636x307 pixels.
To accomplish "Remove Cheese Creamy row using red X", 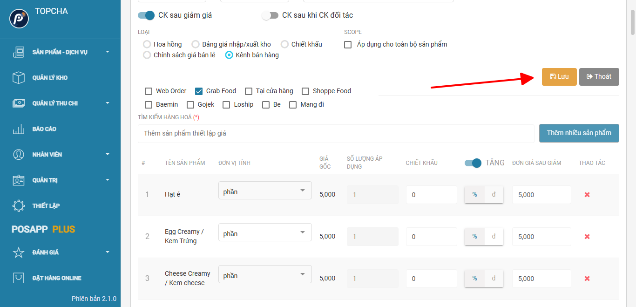I will tap(587, 279).
